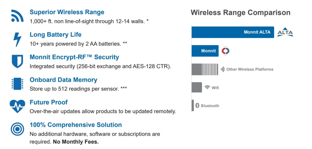
Task: Select the Long Battery Life heading
Action: (x=55, y=35)
